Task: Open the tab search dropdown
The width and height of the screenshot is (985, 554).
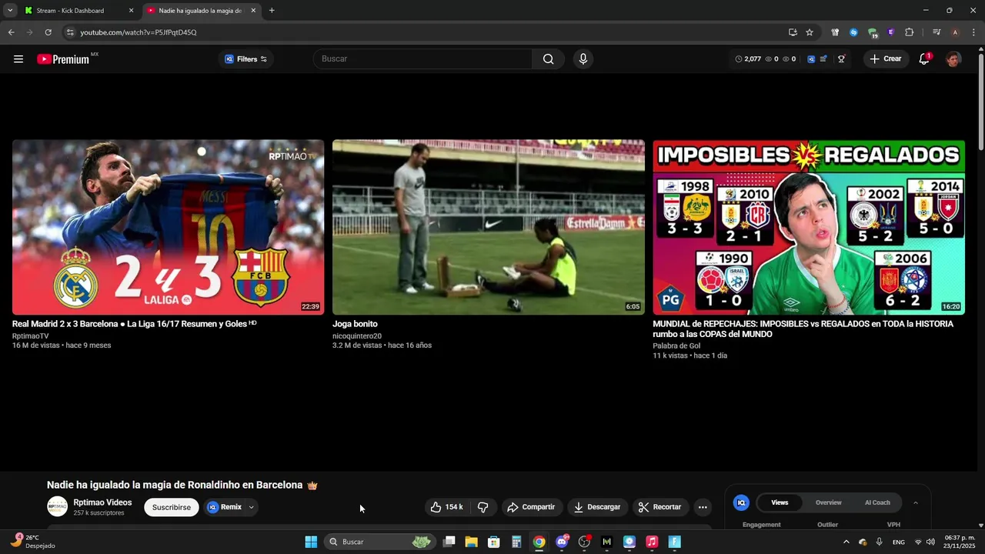Action: (x=10, y=11)
